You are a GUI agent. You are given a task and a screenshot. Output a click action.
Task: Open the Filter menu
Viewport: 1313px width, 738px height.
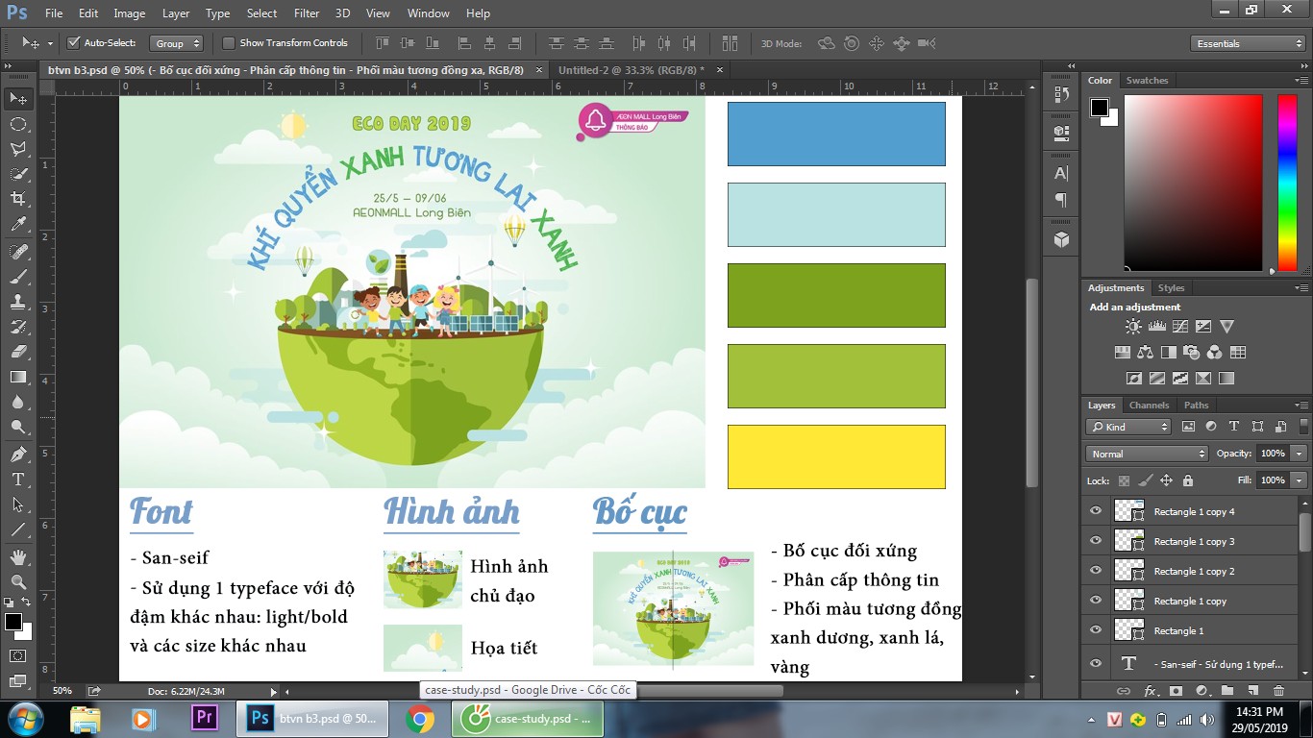coord(307,13)
